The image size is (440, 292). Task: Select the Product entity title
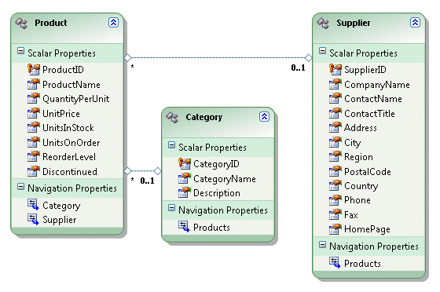(x=51, y=23)
